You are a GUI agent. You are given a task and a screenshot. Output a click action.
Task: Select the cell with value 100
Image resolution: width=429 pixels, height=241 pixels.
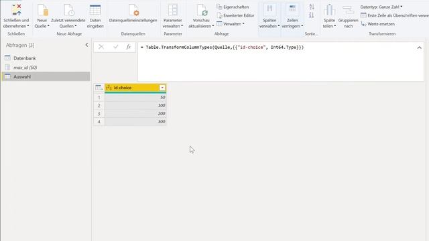click(x=135, y=106)
